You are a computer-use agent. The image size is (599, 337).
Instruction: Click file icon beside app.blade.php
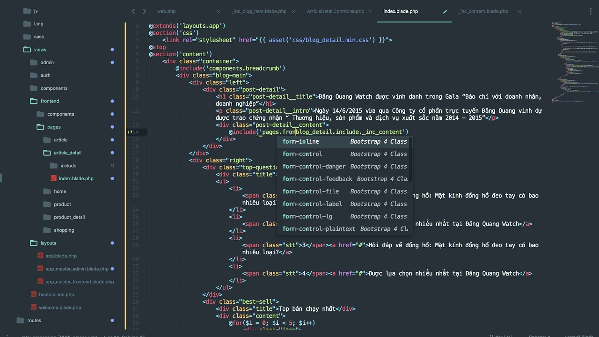(40, 256)
